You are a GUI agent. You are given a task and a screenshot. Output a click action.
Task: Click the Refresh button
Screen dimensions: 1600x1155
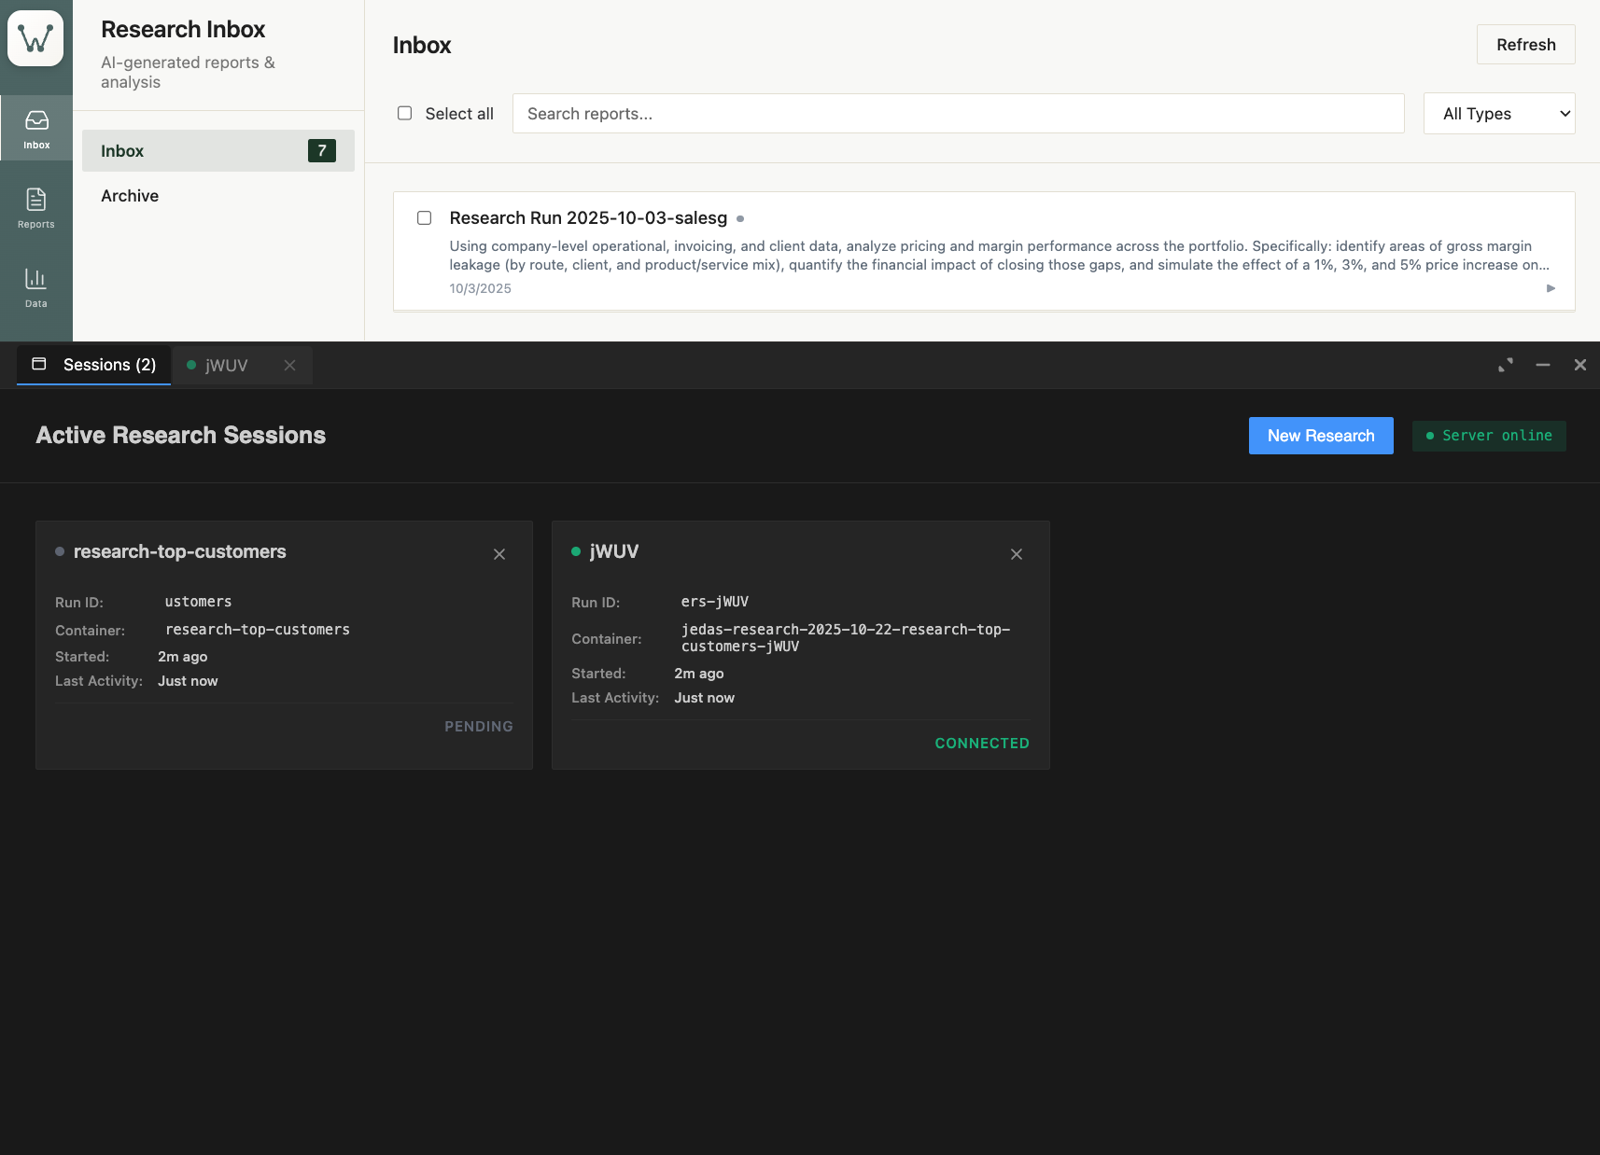click(1525, 45)
